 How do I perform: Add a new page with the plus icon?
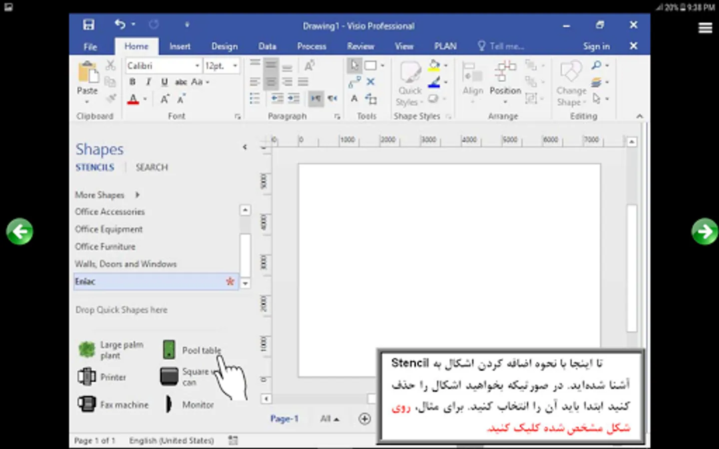click(364, 419)
